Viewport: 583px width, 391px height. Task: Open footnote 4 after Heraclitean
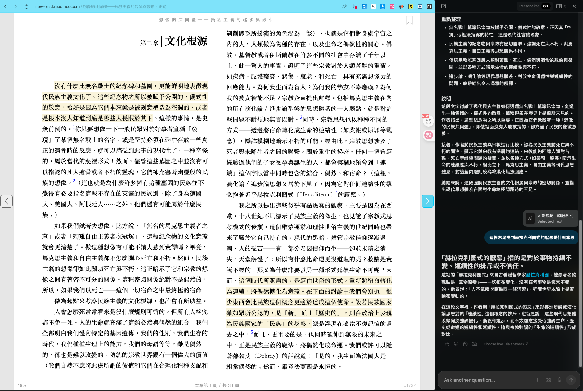[x=337, y=193]
